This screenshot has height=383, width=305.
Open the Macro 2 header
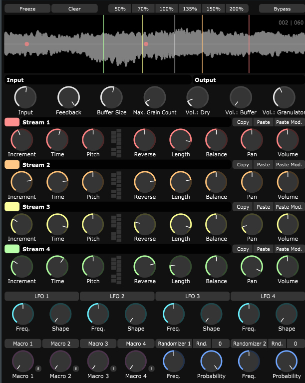[x=61, y=344]
